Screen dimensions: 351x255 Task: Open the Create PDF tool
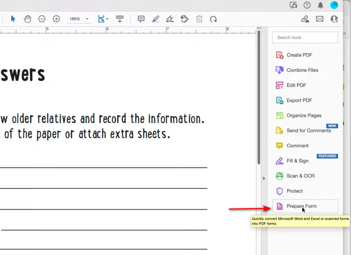299,55
